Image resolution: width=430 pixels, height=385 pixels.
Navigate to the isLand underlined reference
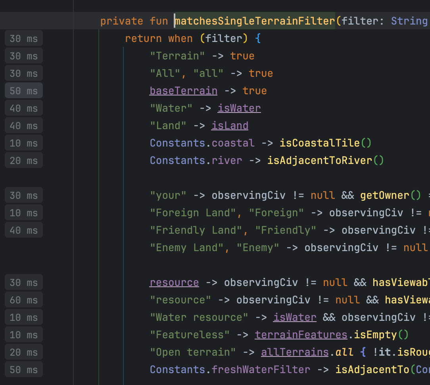coord(230,125)
